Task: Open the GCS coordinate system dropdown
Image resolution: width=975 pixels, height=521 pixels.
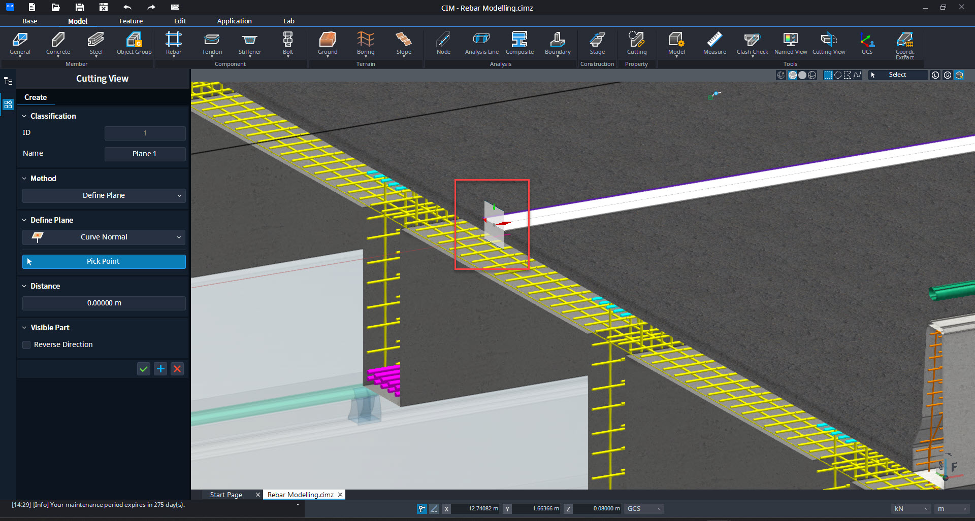Action: 644,508
